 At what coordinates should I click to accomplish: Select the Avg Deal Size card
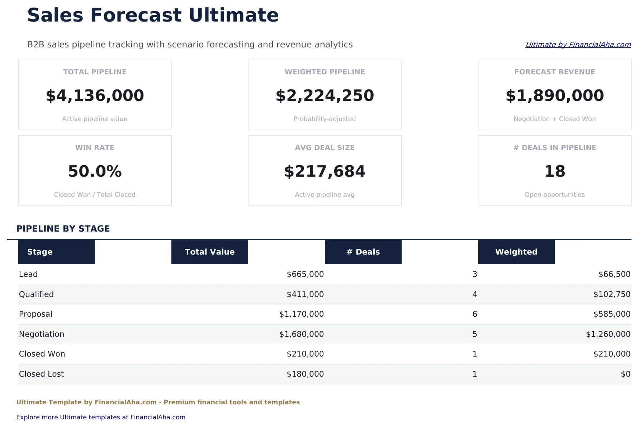click(x=325, y=171)
